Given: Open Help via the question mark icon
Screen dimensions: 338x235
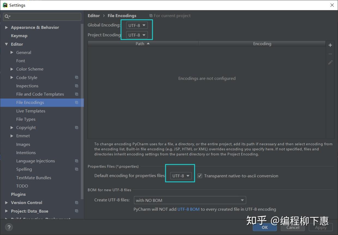Looking at the screenshot, I should 9,227.
